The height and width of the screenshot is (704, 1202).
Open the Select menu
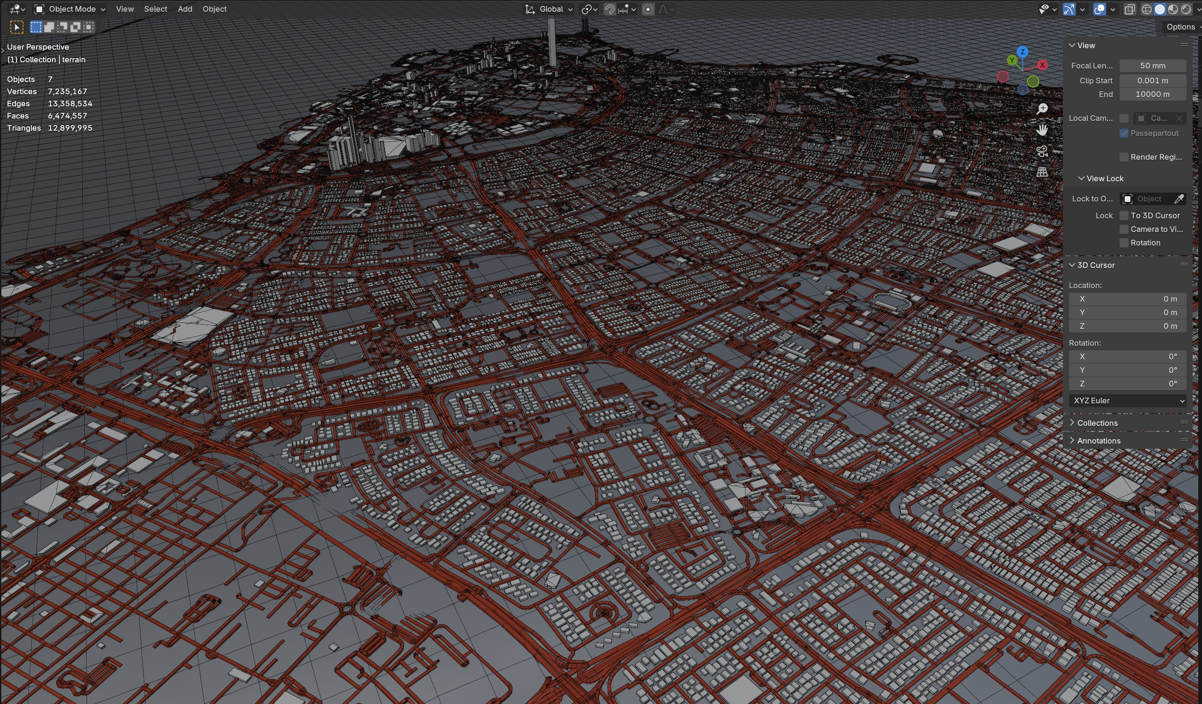tap(155, 9)
